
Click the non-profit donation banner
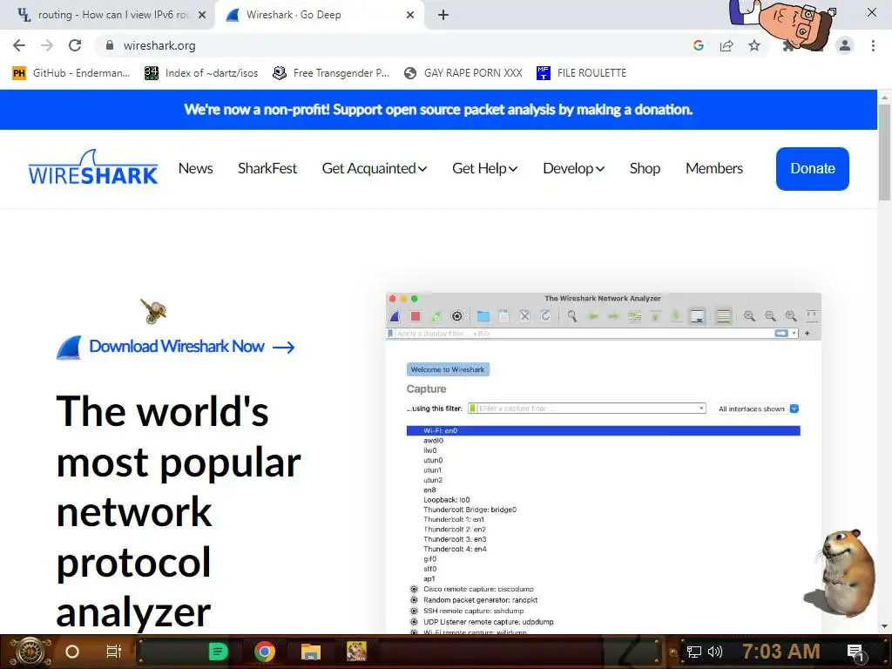click(x=438, y=109)
